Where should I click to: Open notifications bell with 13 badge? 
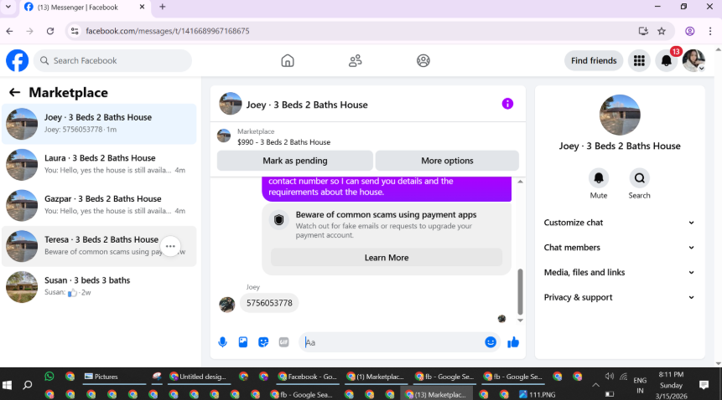coord(667,60)
